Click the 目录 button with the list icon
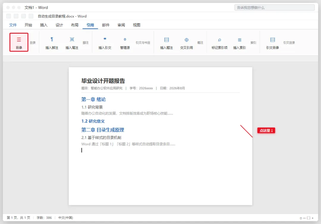The image size is (321, 224). point(19,42)
